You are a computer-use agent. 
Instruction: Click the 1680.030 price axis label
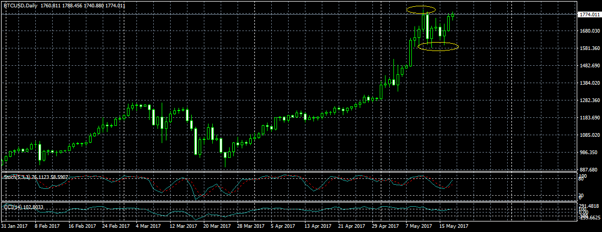(x=589, y=31)
